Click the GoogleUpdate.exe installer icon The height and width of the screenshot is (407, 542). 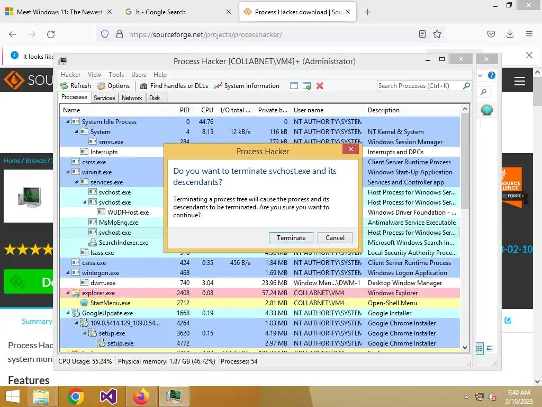click(x=76, y=313)
